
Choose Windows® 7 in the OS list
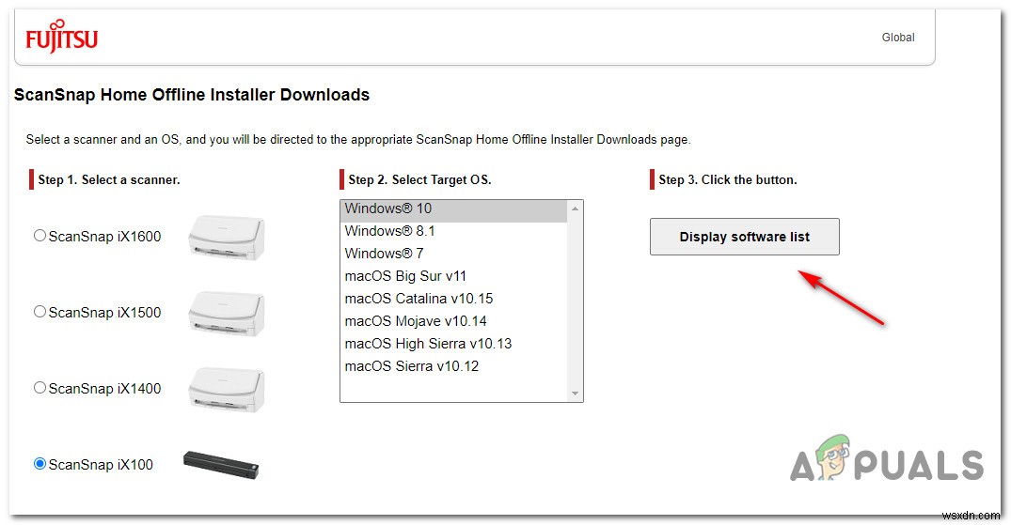(453, 254)
